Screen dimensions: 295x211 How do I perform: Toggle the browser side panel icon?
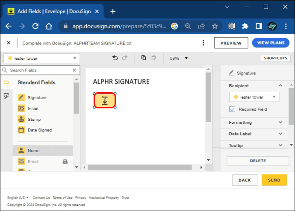click(259, 26)
